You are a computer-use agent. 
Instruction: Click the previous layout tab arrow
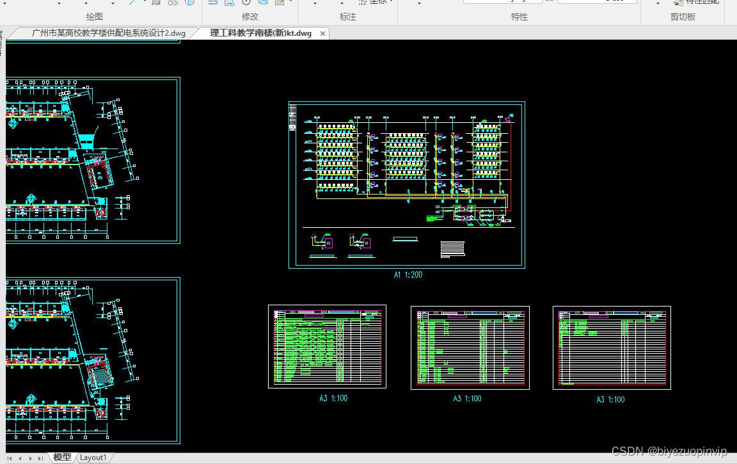(20, 458)
